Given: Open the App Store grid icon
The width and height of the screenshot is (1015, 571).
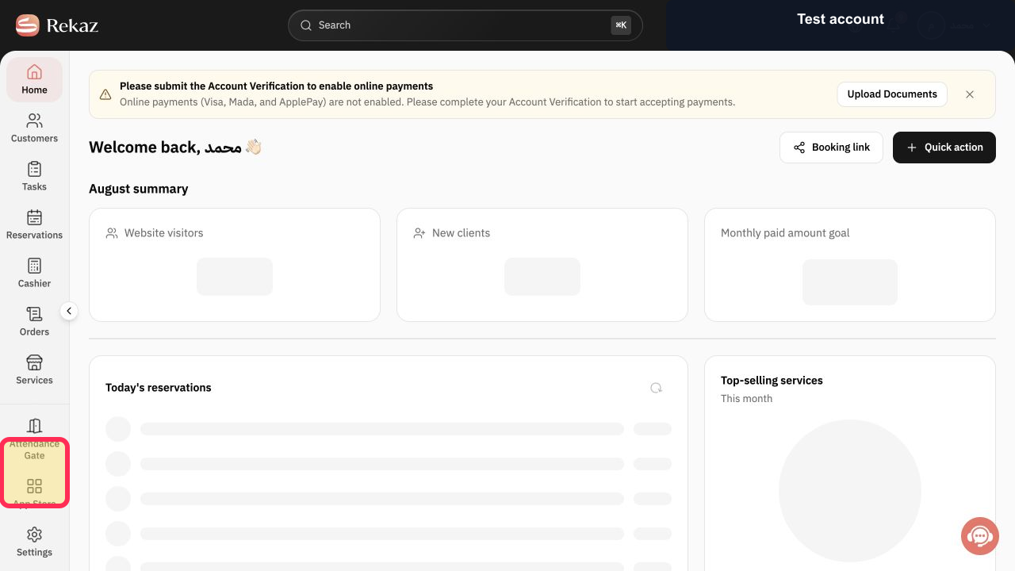Looking at the screenshot, I should (x=34, y=486).
